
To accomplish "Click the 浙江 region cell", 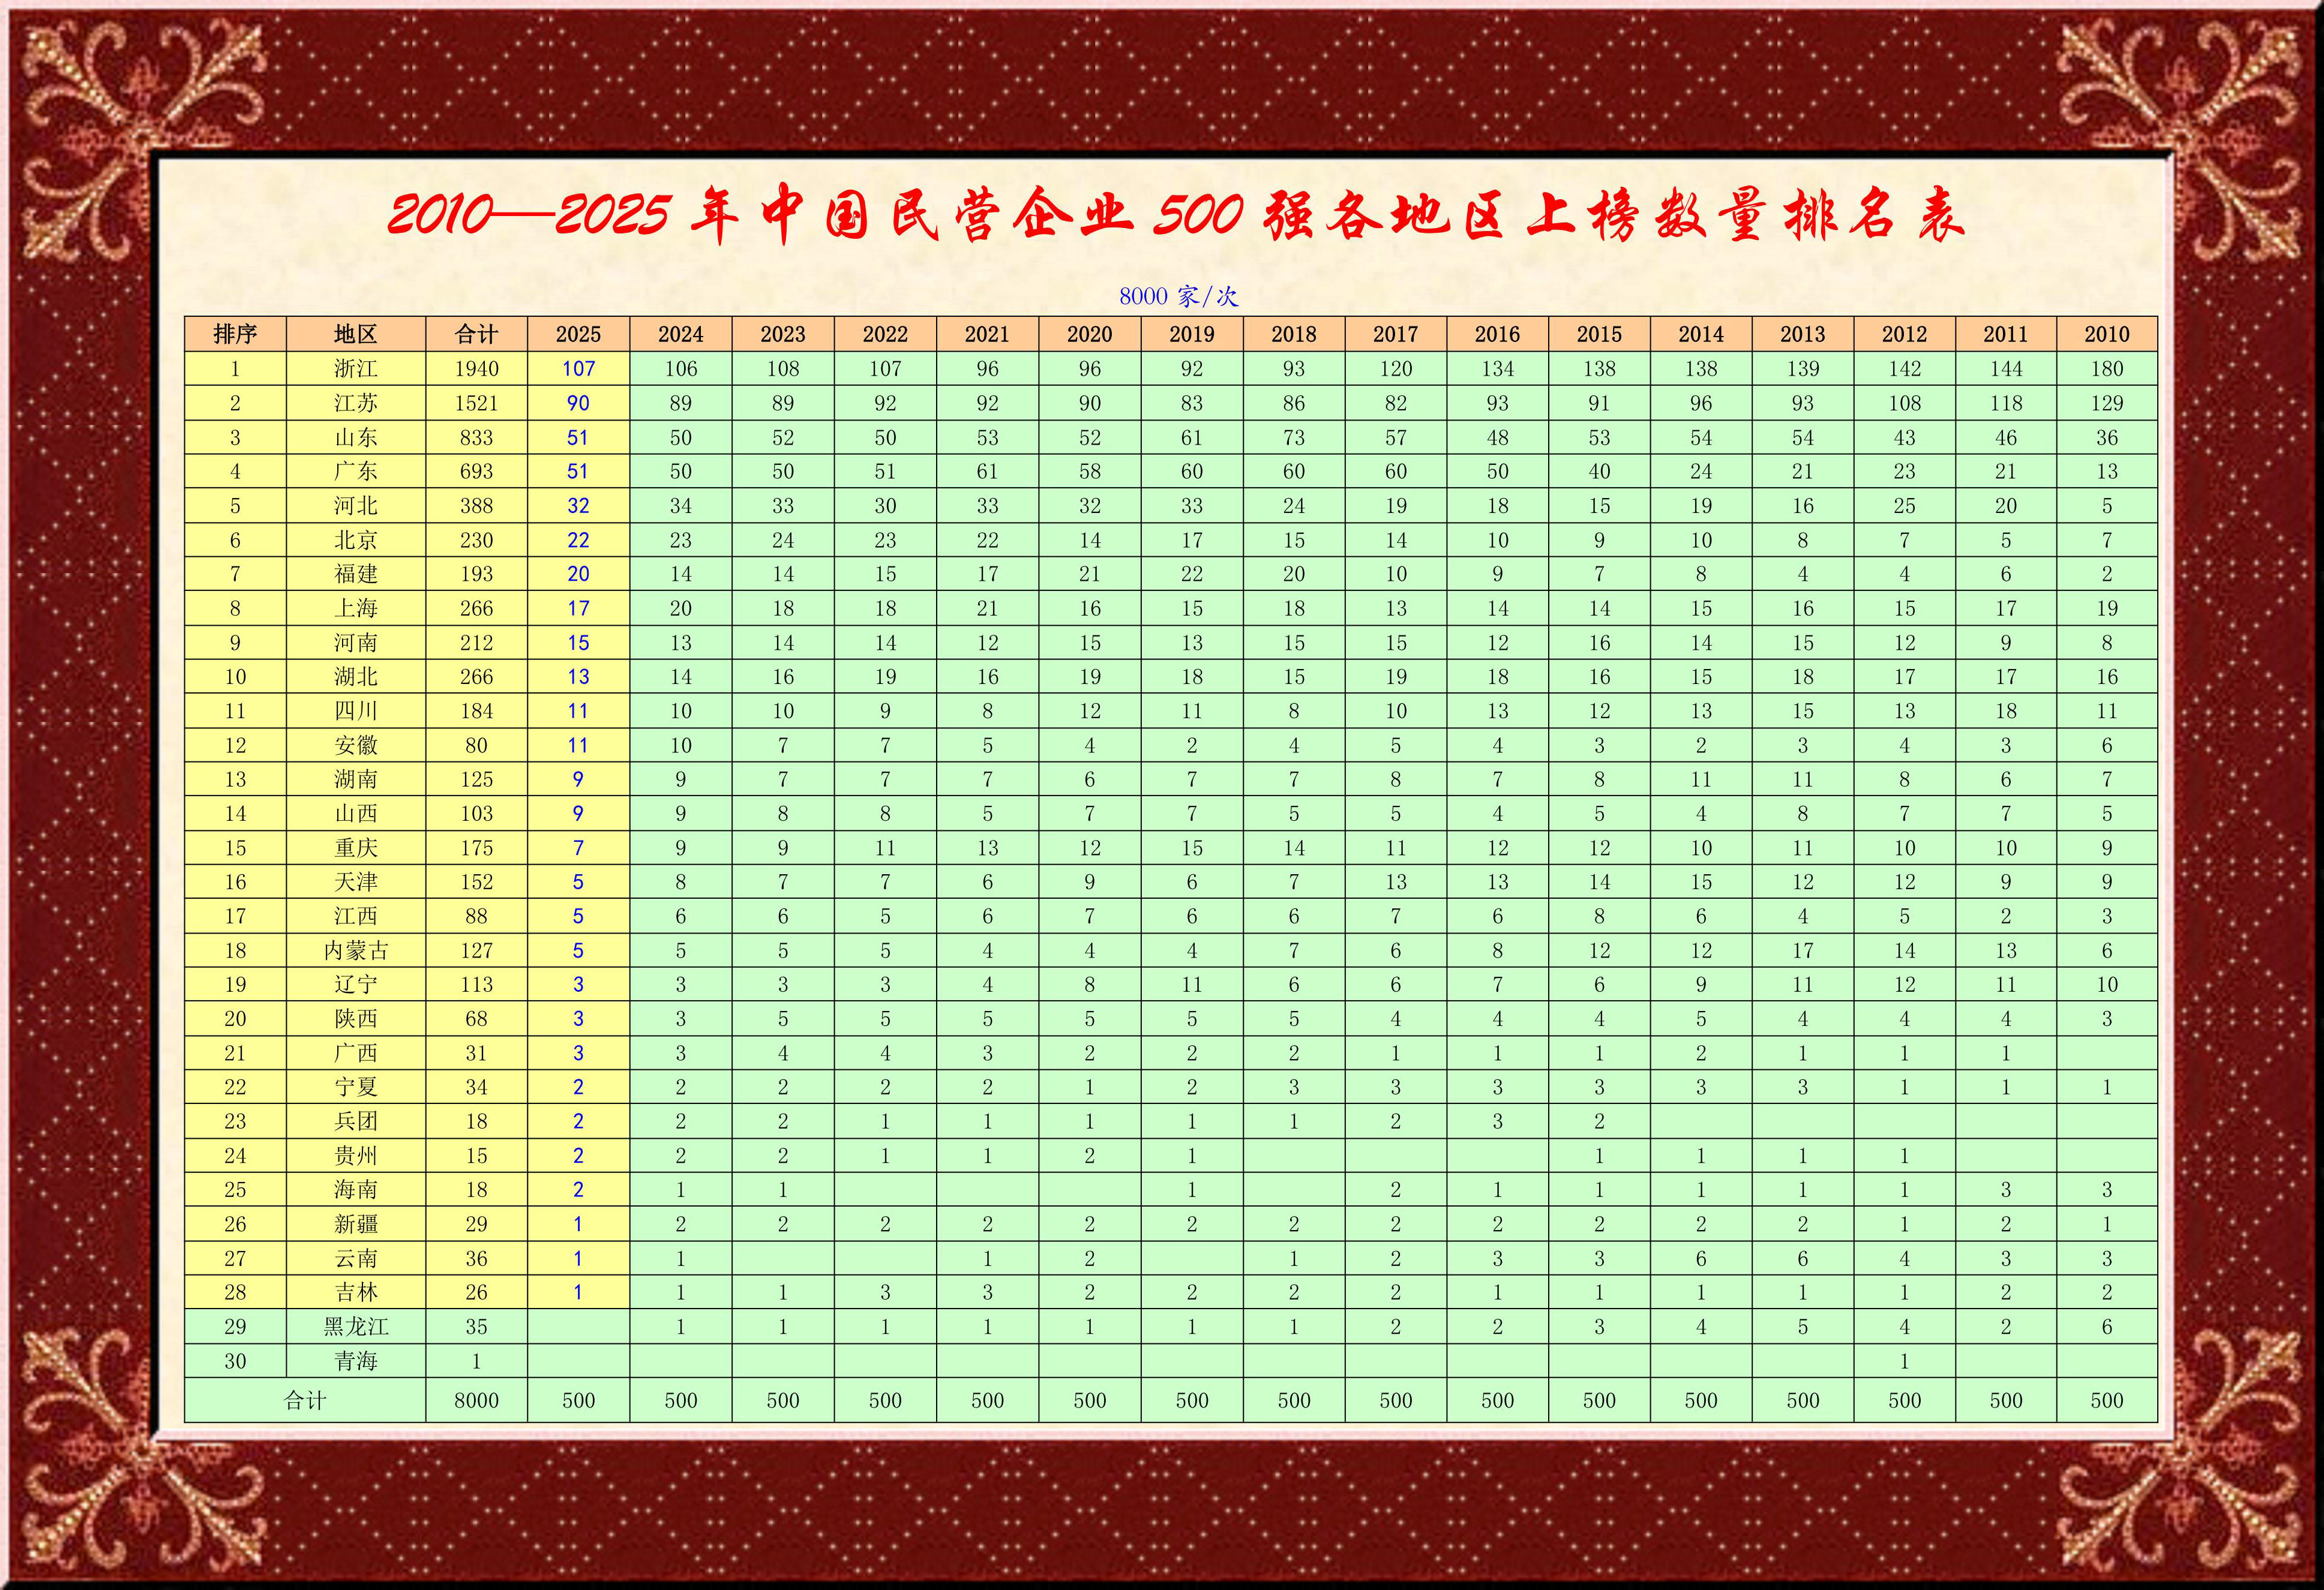I will tap(356, 369).
